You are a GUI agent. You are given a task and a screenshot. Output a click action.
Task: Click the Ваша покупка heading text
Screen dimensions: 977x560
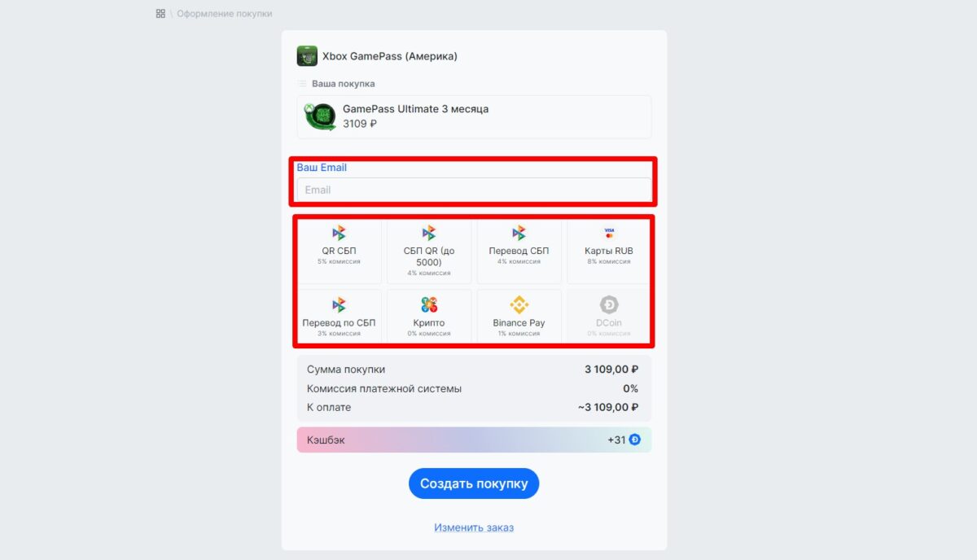(x=344, y=84)
